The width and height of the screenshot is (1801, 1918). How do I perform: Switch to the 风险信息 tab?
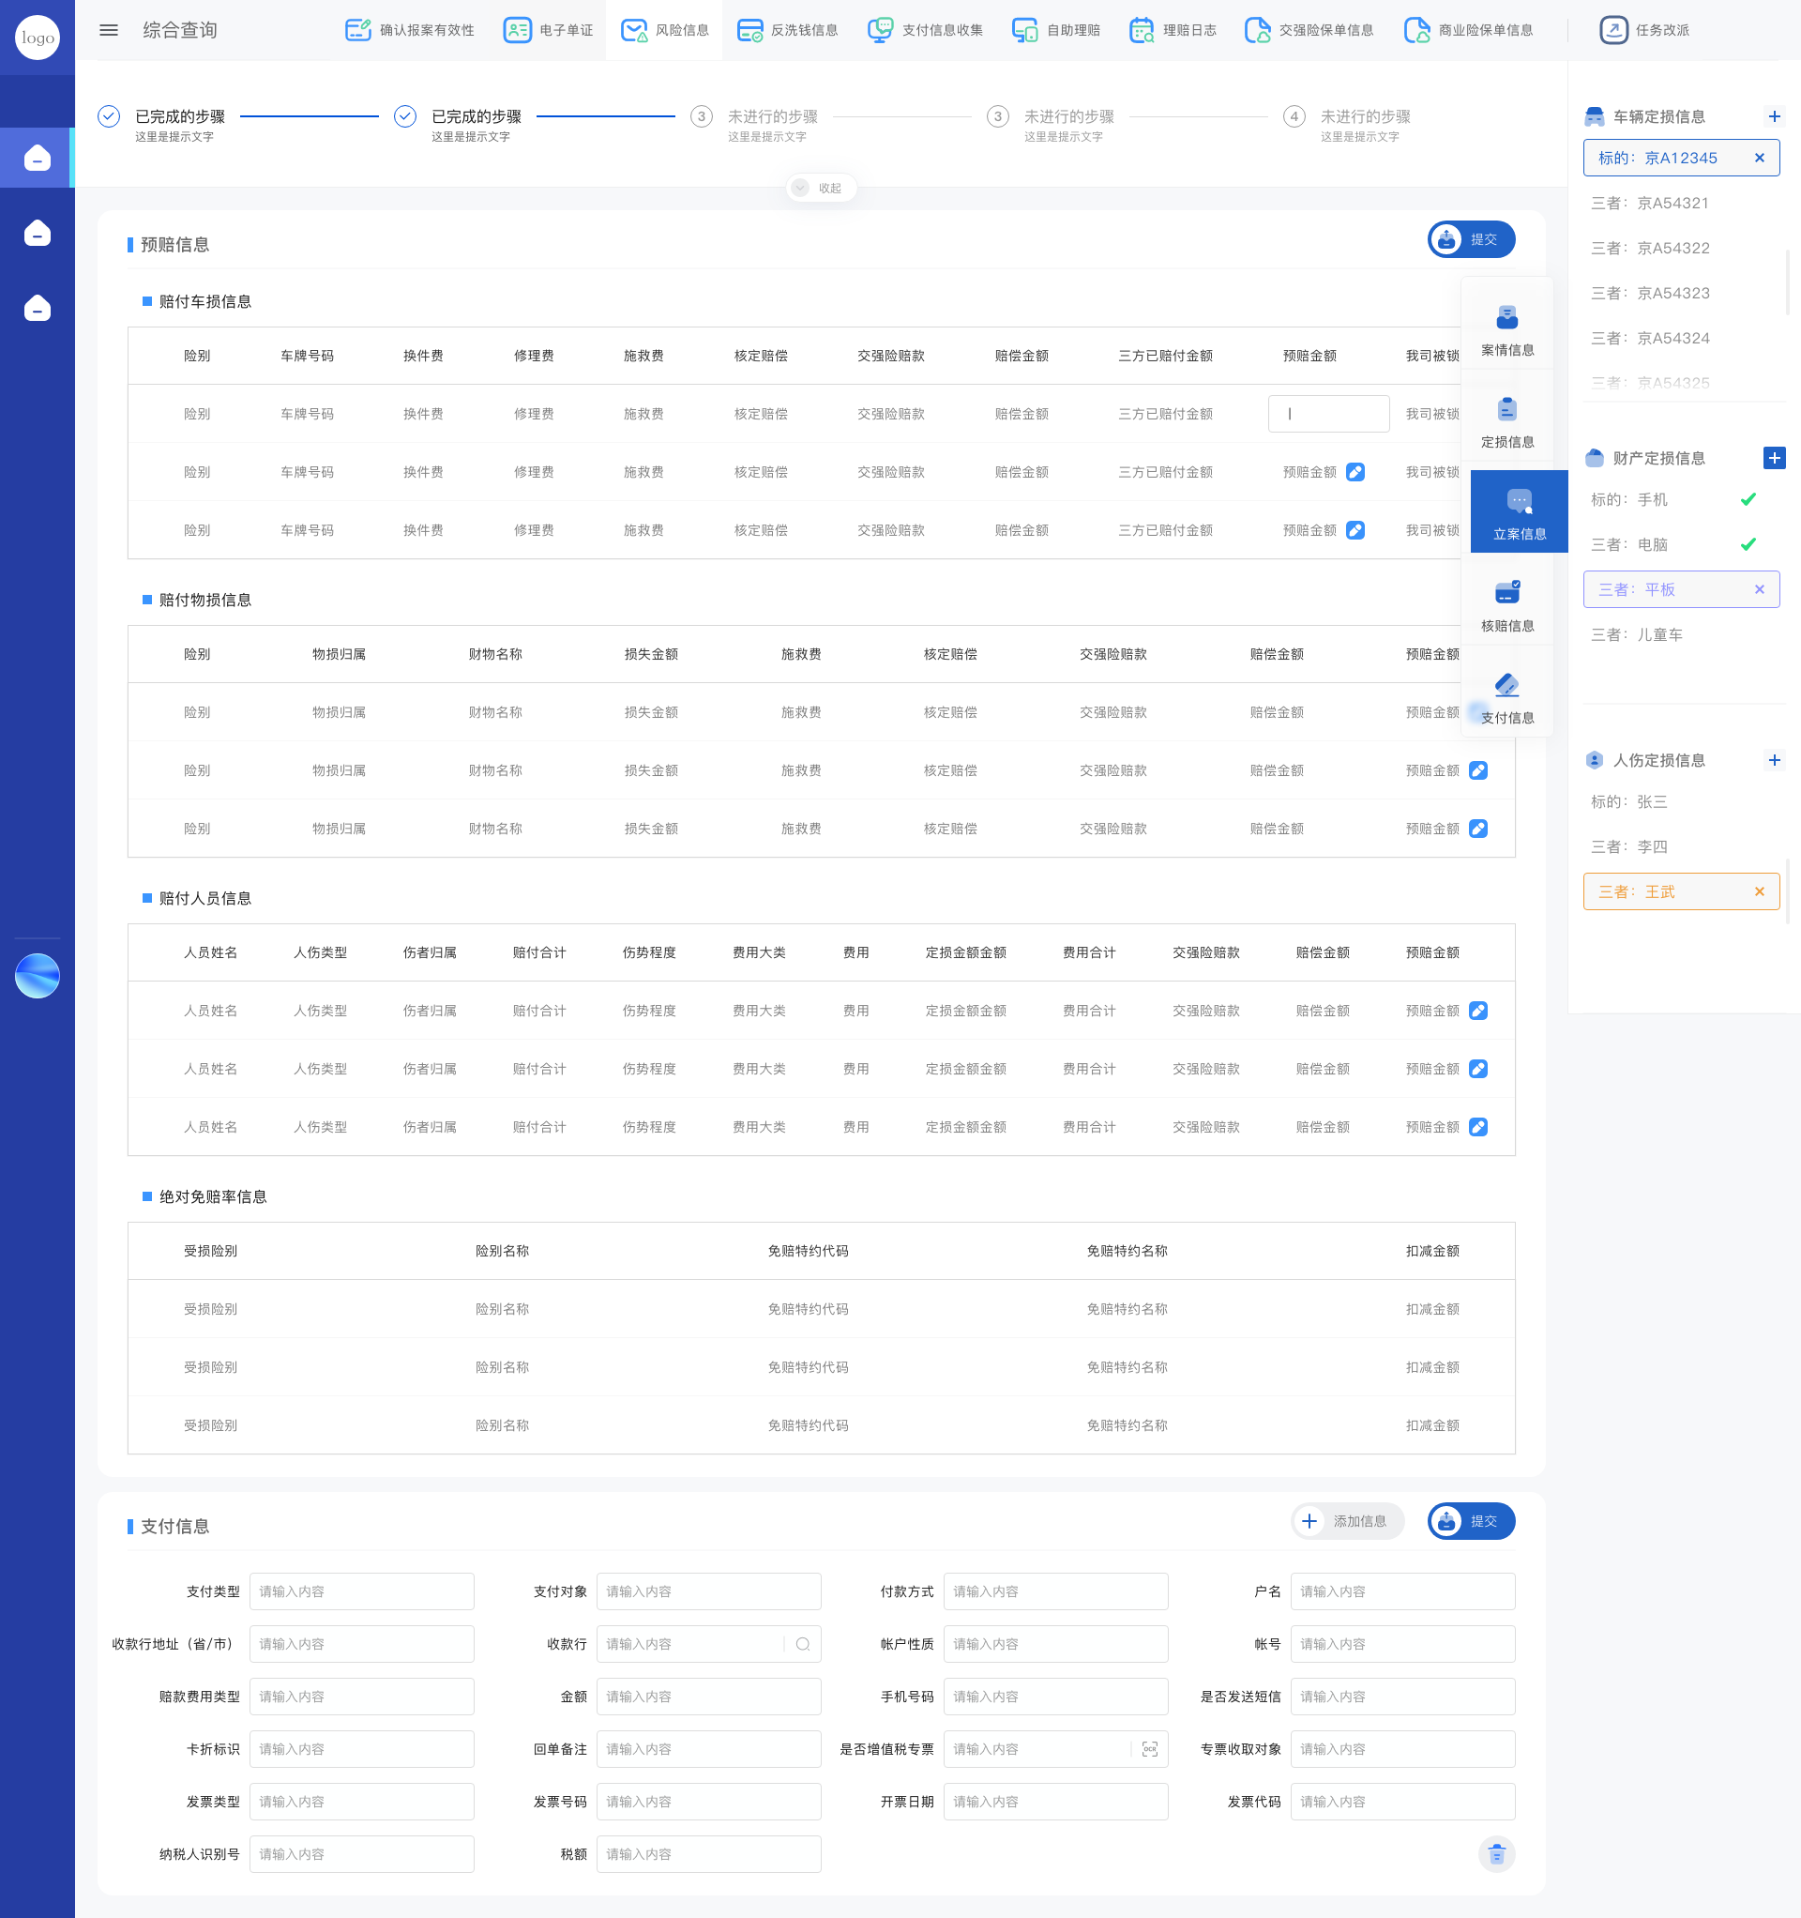[665, 30]
